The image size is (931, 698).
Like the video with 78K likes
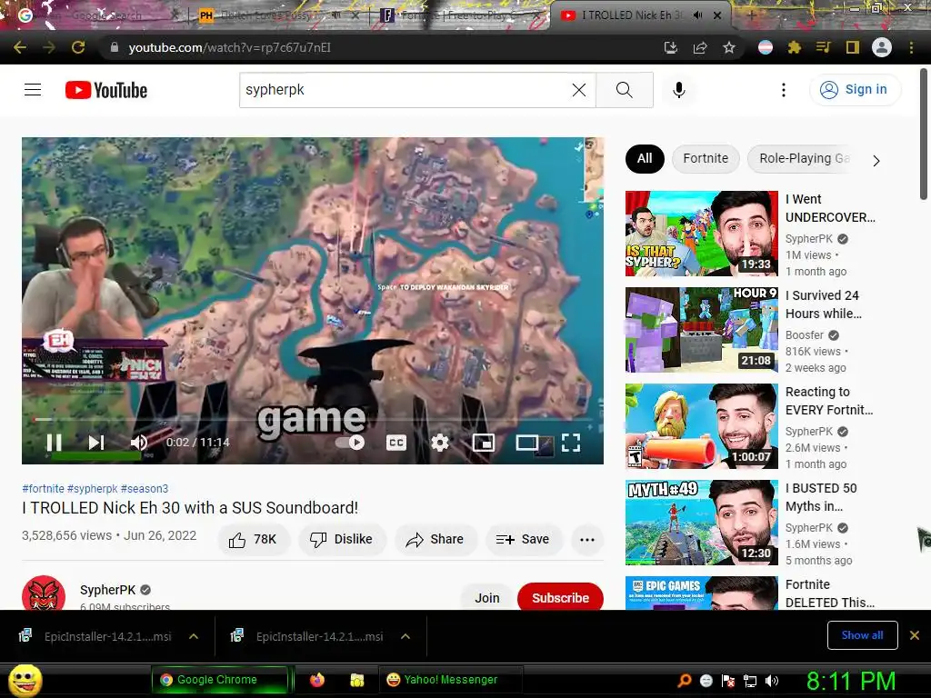point(253,539)
